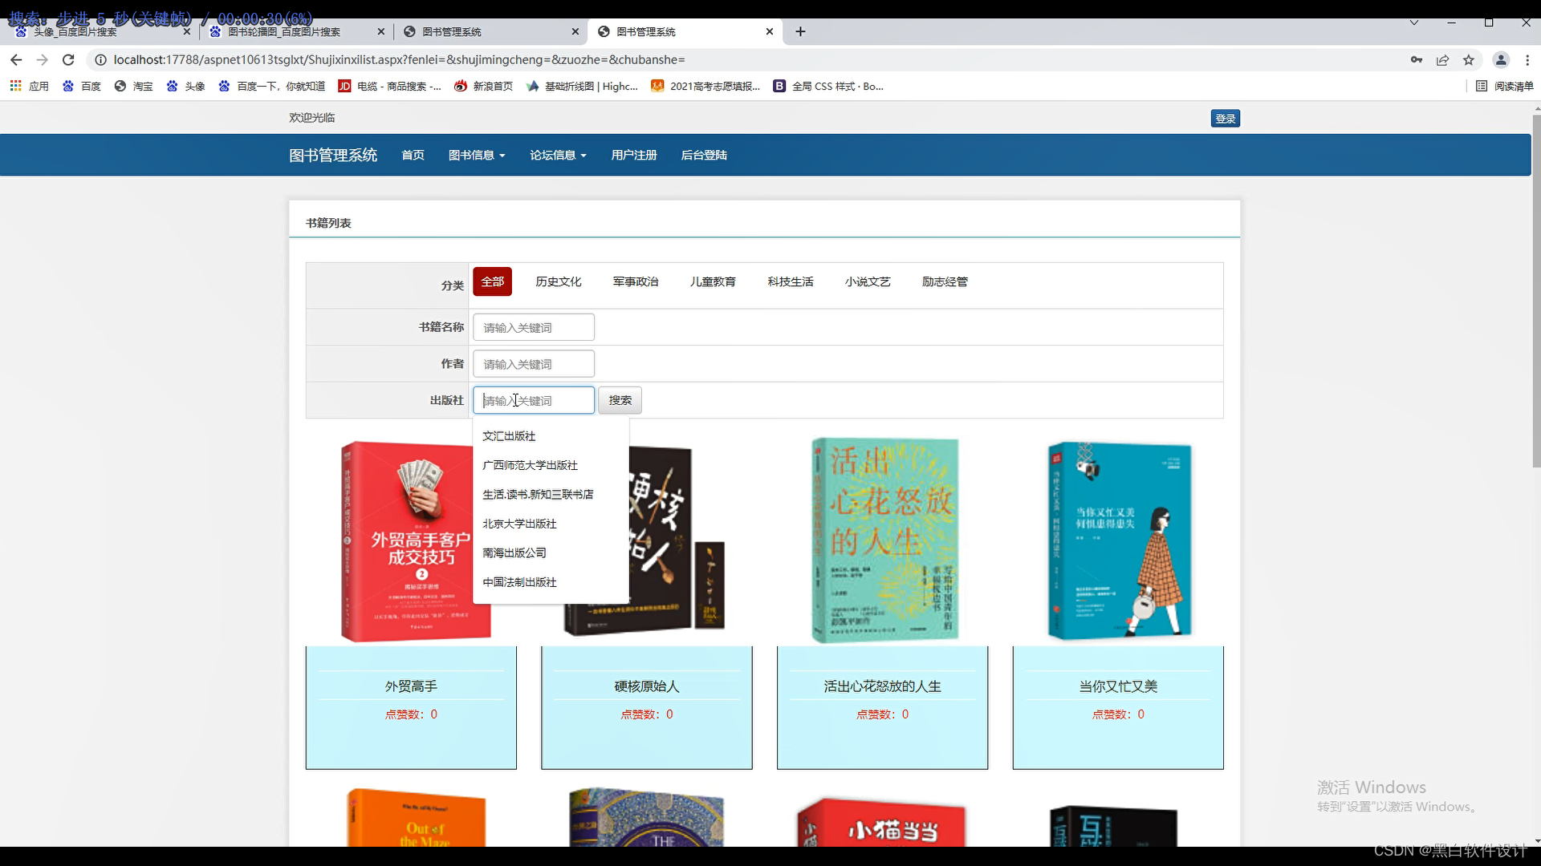Screen dimensions: 1541x866
Task: Open a new browser tab
Action: coord(800,32)
